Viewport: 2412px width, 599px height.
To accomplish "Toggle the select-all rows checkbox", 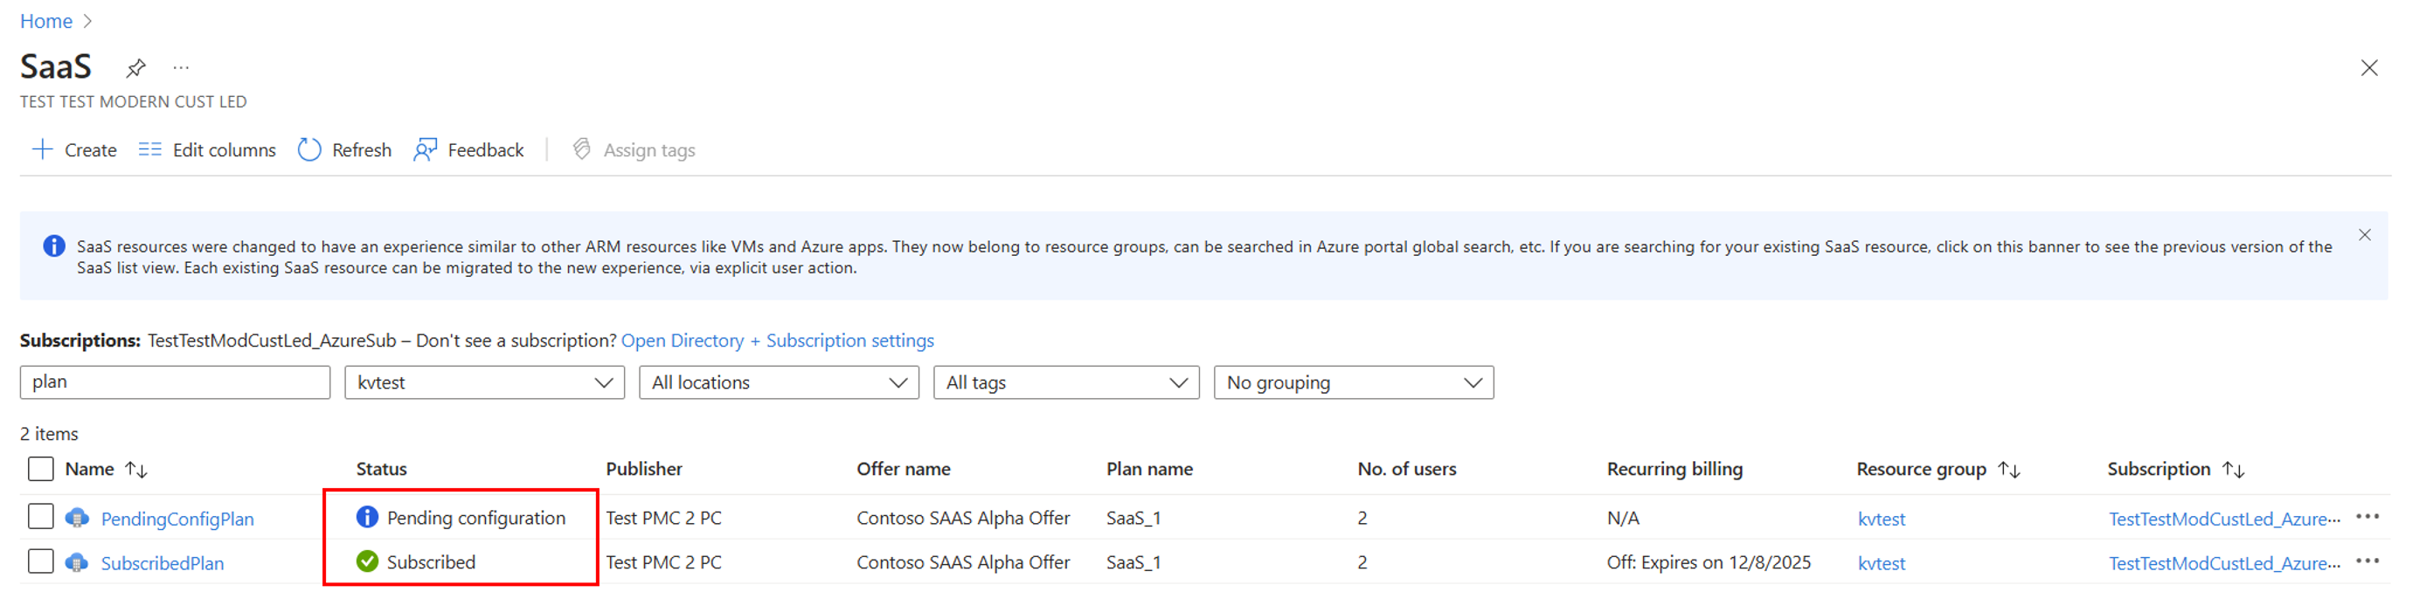I will (x=40, y=469).
